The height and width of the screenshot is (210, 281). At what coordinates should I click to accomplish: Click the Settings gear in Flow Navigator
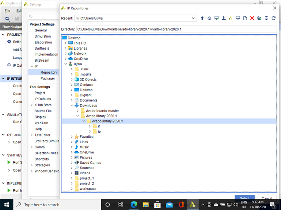click(x=9, y=42)
